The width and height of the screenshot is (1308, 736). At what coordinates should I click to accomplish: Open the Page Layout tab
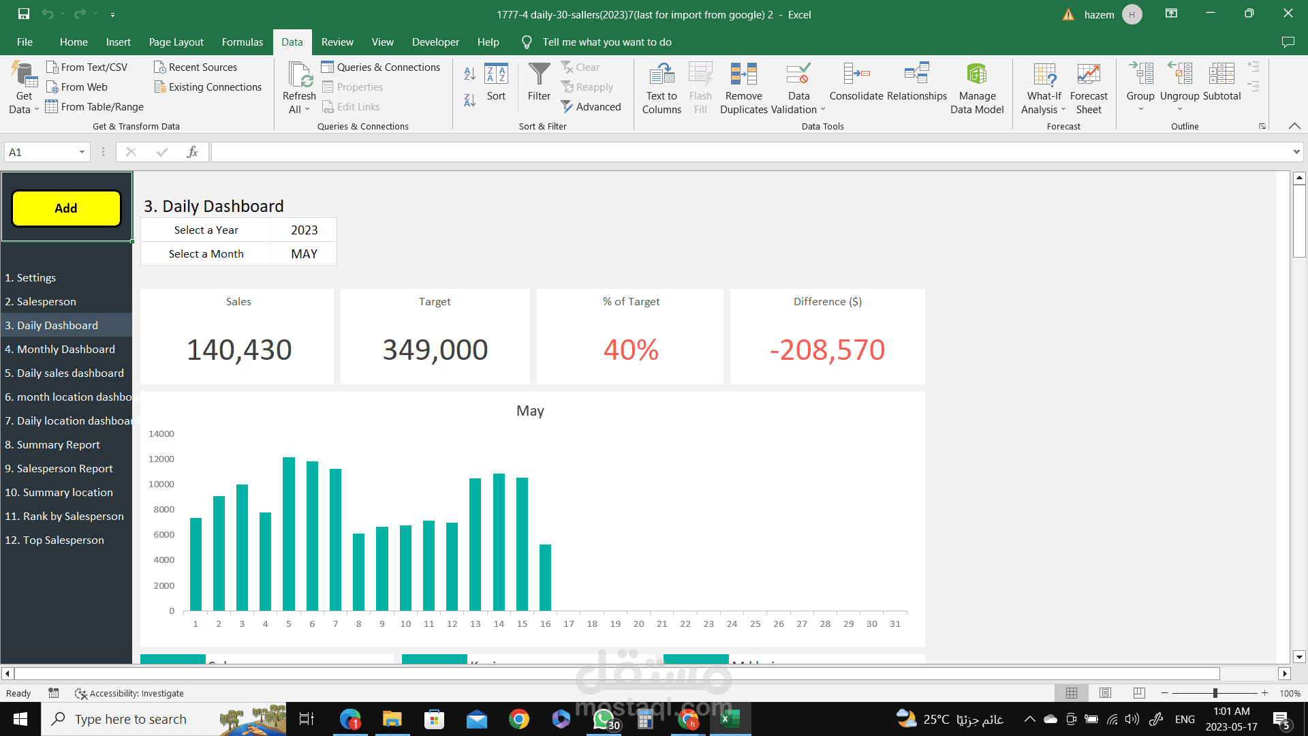(x=176, y=42)
